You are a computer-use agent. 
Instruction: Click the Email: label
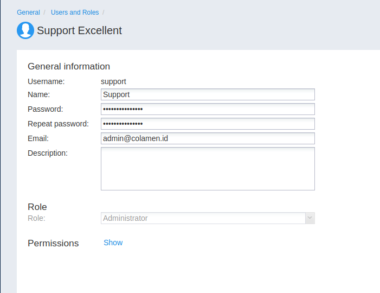coord(38,138)
